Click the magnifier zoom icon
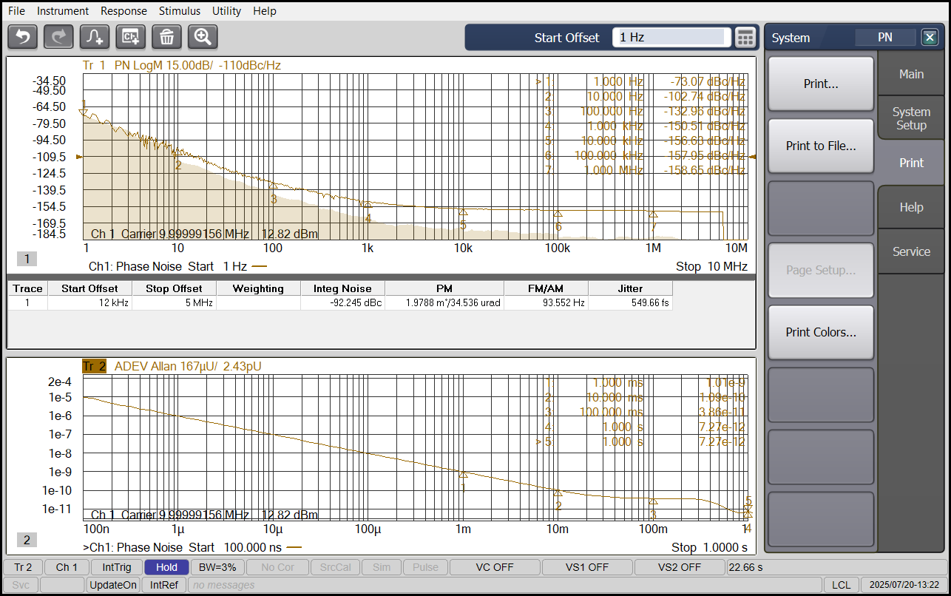The image size is (951, 596). tap(203, 36)
